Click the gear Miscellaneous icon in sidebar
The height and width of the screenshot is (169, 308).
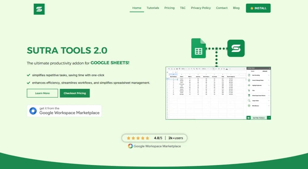(x=249, y=106)
